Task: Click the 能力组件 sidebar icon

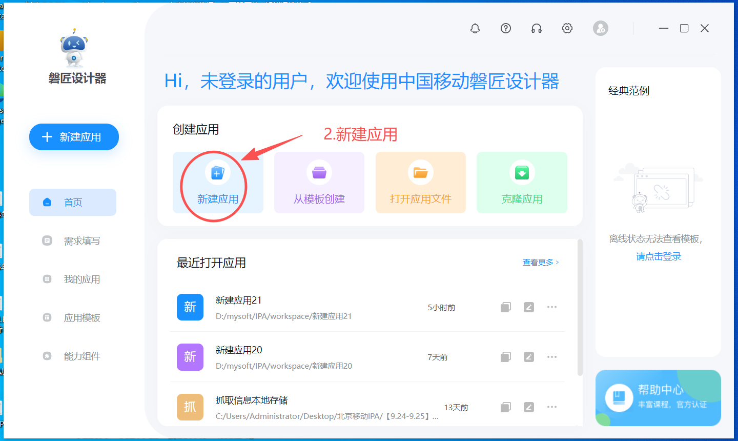Action: tap(47, 356)
